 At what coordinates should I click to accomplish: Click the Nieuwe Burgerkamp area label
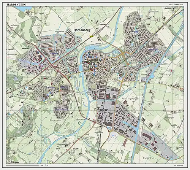coord(128,99)
